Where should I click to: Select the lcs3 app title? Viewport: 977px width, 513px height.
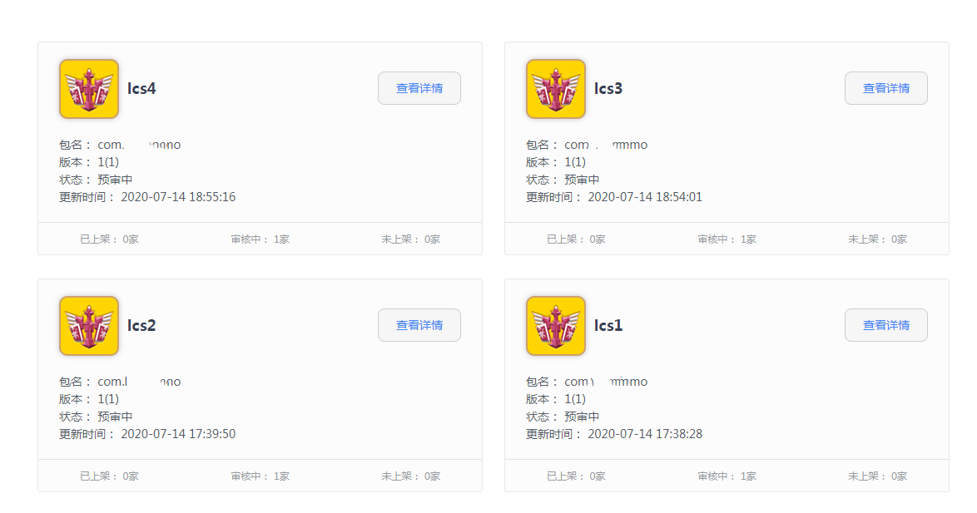[x=608, y=88]
